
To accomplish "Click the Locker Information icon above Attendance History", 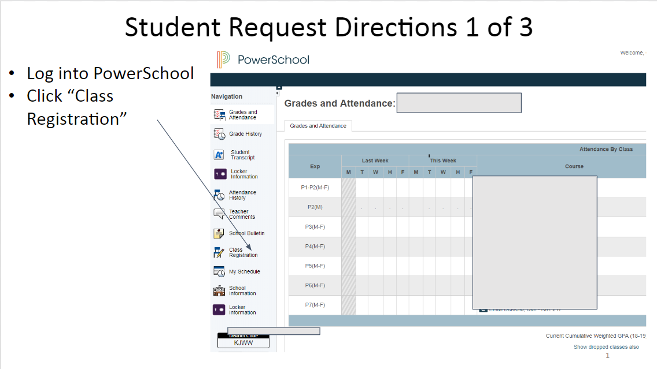I will click(x=220, y=174).
